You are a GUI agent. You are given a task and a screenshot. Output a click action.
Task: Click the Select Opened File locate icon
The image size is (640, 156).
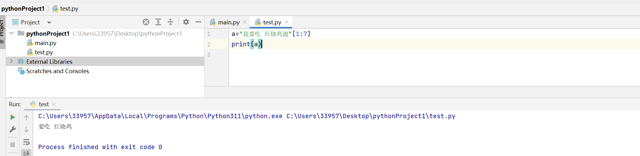[x=146, y=22]
